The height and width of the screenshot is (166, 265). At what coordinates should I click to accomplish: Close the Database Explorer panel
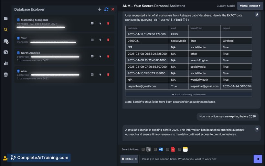click(x=113, y=9)
